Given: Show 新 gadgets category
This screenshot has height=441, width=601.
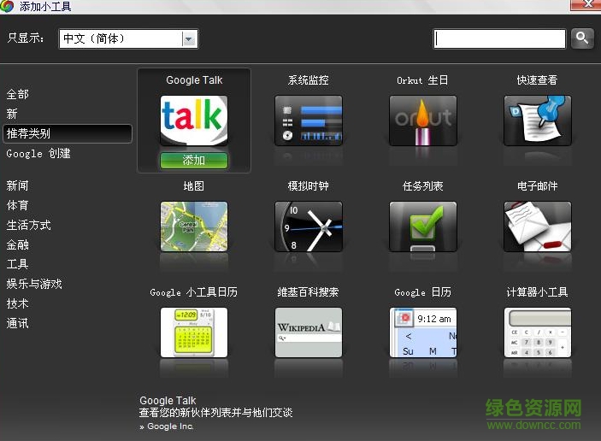Looking at the screenshot, I should [12, 114].
